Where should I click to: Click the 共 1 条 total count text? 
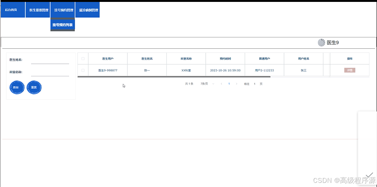click(x=189, y=84)
